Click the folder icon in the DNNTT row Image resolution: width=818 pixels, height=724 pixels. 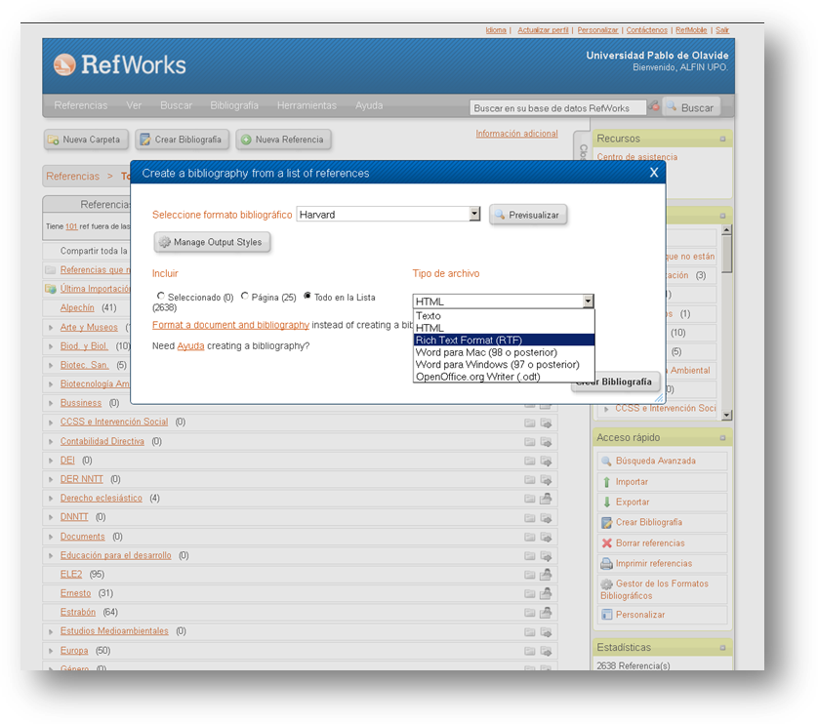click(x=529, y=517)
